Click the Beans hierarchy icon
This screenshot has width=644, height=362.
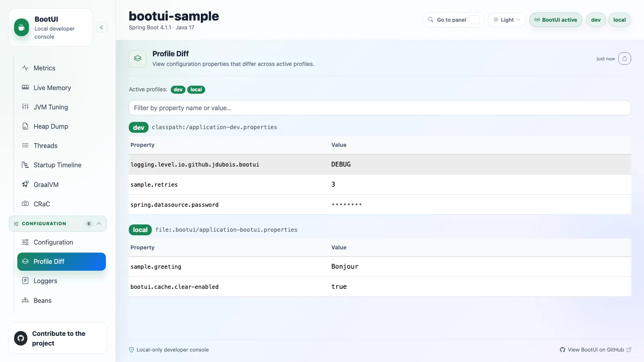[x=25, y=300]
